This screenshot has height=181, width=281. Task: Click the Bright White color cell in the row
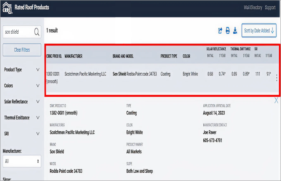(x=190, y=74)
